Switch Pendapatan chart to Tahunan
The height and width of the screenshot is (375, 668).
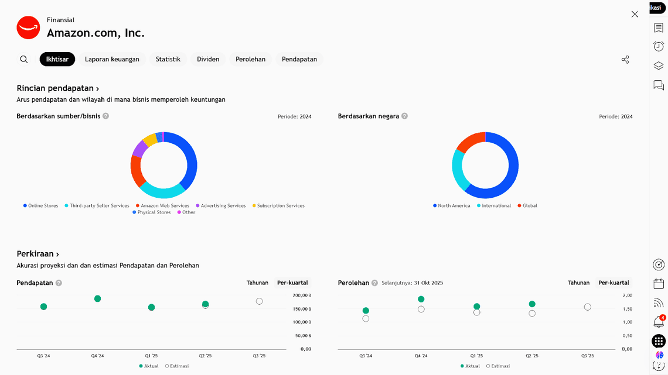tap(257, 283)
